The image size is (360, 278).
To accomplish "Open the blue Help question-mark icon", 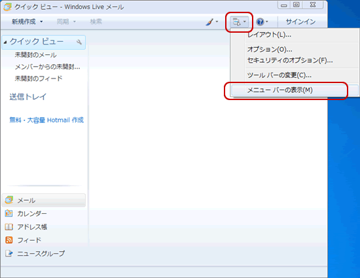I will [x=260, y=22].
